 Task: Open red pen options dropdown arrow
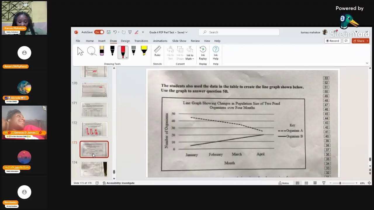point(126,57)
